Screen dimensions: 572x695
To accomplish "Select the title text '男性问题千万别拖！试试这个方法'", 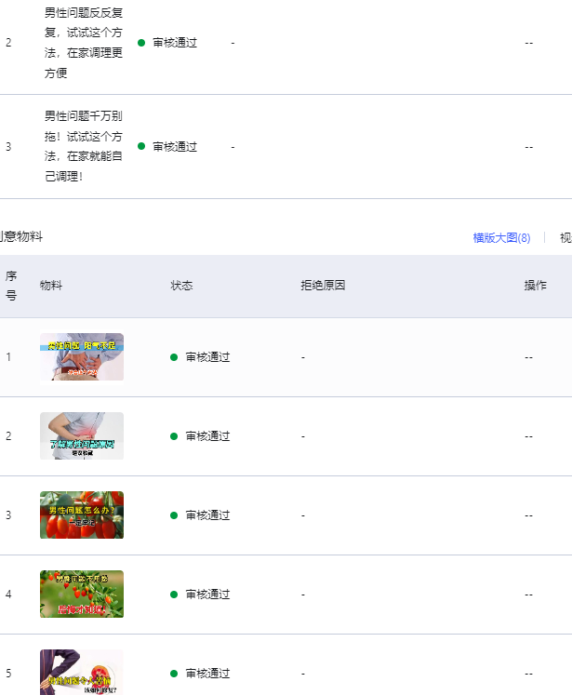I will coord(84,146).
